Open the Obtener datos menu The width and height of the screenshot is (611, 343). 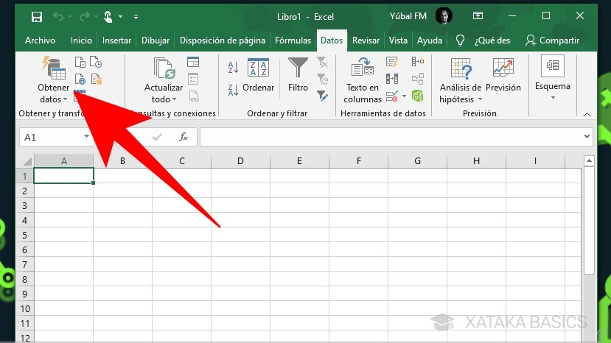[53, 79]
